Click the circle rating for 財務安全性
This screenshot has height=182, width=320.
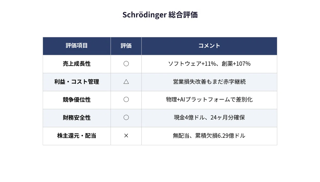click(x=126, y=118)
